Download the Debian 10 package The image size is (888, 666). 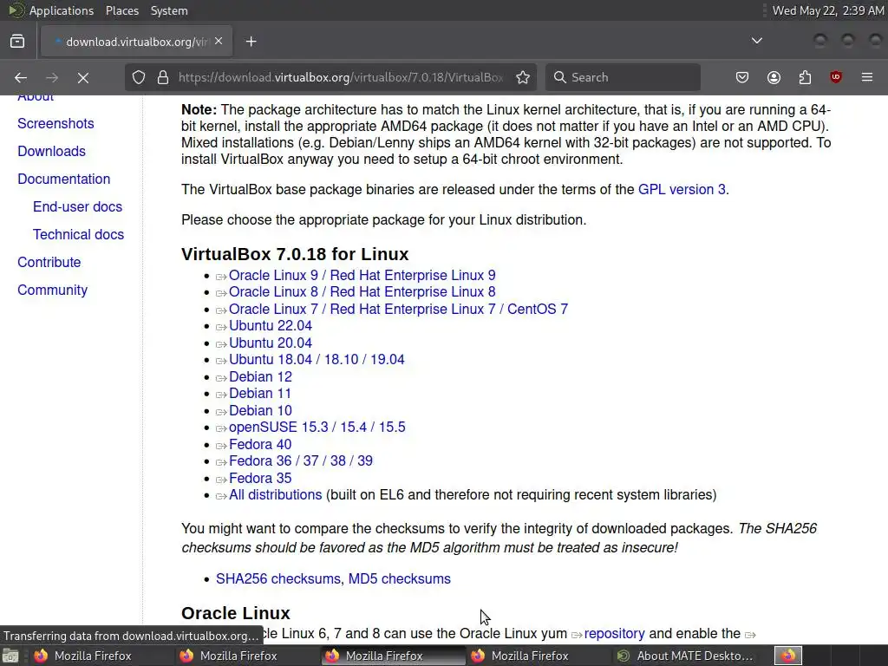pos(260,411)
